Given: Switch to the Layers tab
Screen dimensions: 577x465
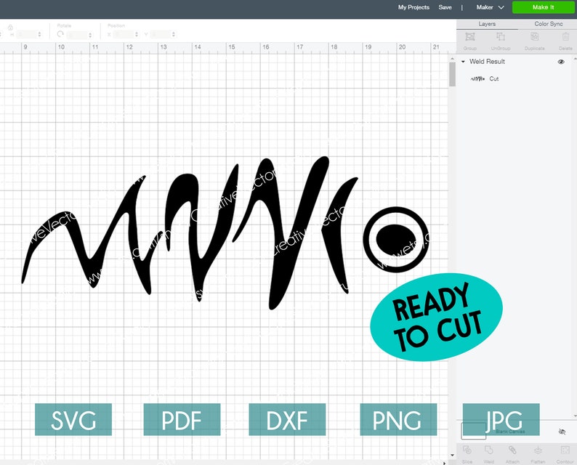Looking at the screenshot, I should [x=487, y=24].
